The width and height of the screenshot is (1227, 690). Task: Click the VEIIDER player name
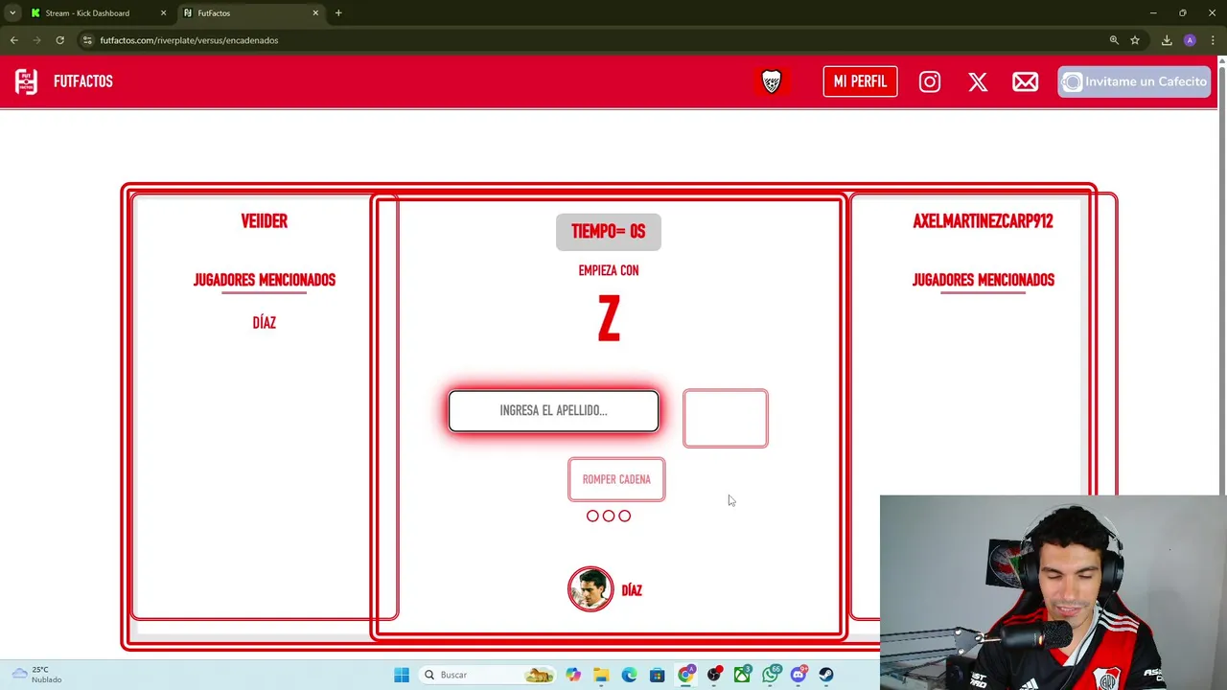(x=265, y=221)
